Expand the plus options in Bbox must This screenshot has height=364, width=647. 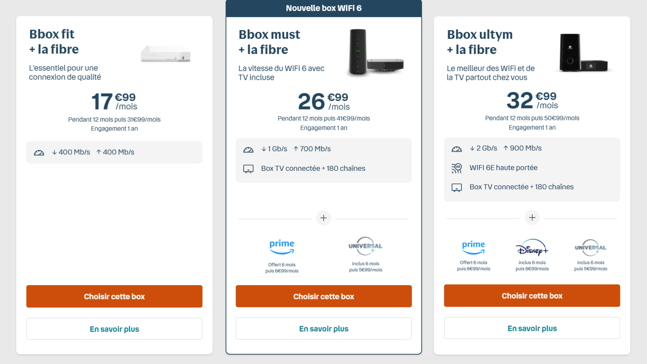323,218
